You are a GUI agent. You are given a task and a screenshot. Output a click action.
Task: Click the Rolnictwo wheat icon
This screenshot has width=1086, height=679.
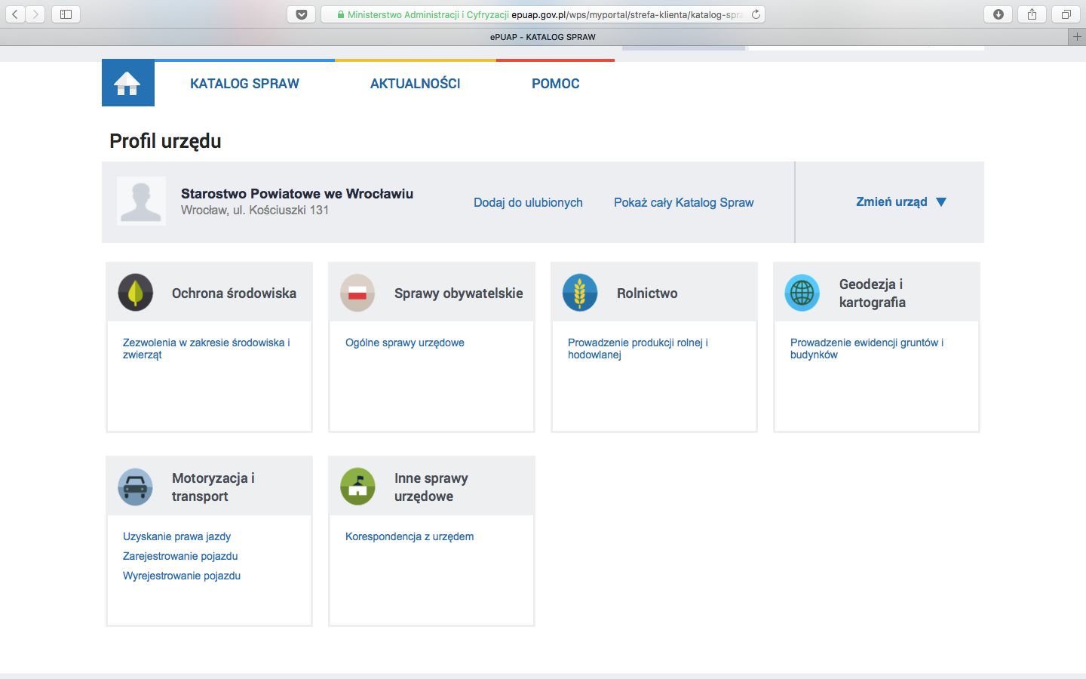(580, 293)
